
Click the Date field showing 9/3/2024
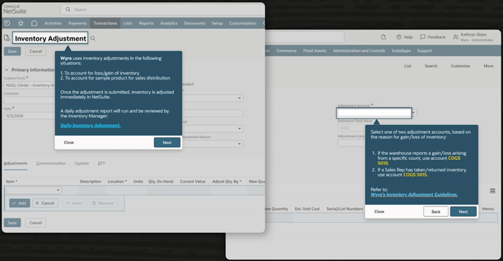[30, 116]
